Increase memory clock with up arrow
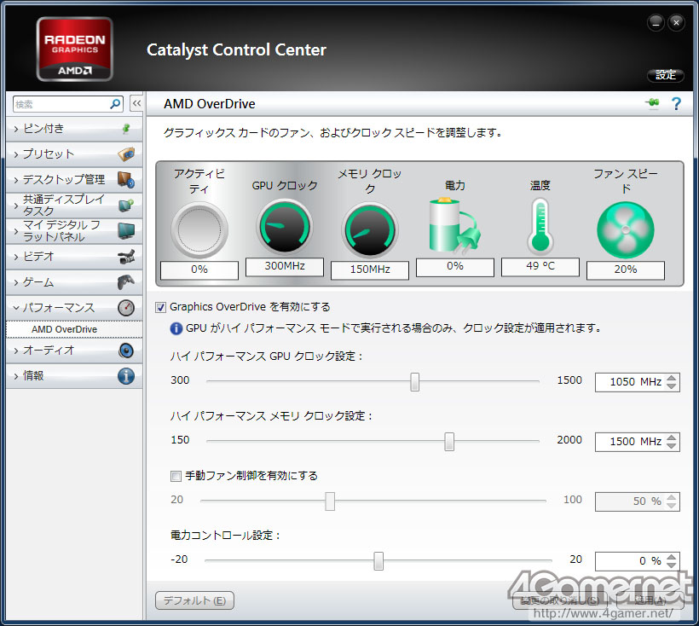The width and height of the screenshot is (699, 626). pyautogui.click(x=672, y=438)
